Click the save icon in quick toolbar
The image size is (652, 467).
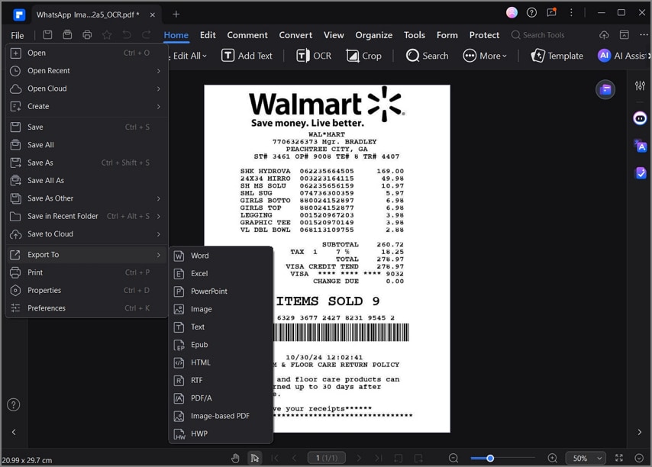(47, 35)
